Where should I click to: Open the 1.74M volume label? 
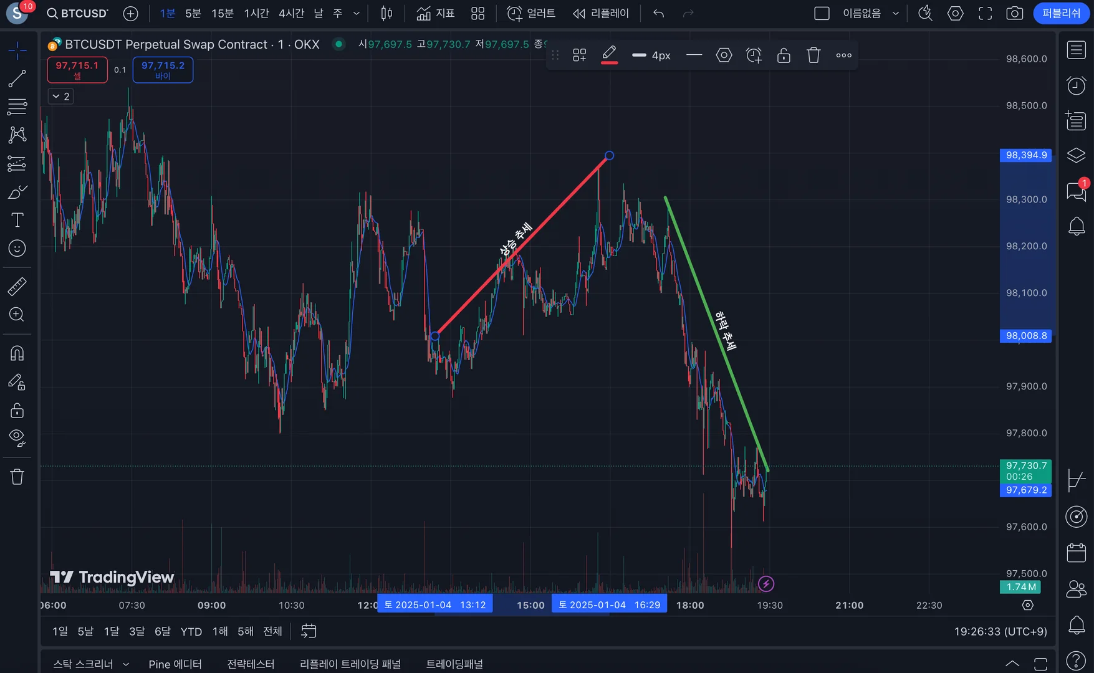(1021, 587)
